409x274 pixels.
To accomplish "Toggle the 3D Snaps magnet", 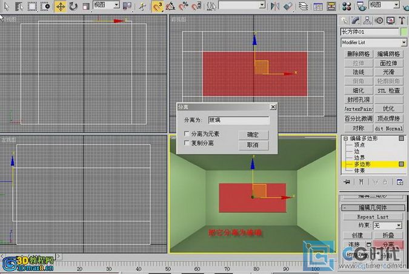I will click(158, 6).
